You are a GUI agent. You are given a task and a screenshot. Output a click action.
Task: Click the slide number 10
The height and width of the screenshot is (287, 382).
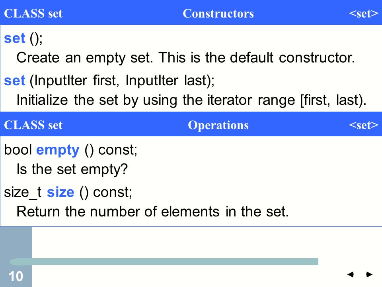[x=16, y=277]
